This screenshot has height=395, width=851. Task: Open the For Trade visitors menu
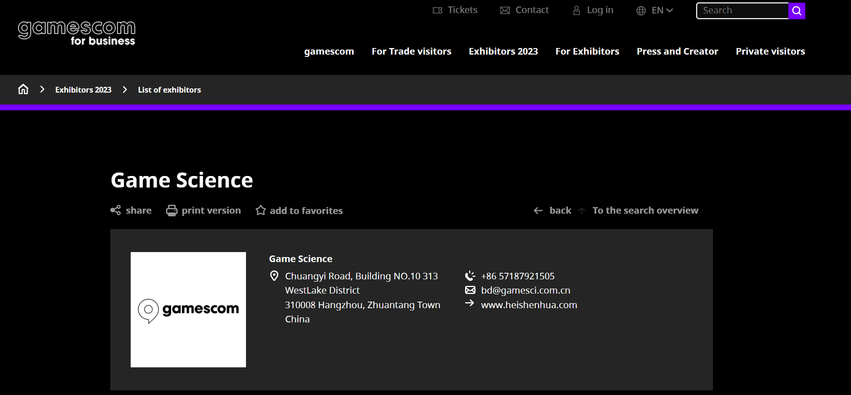pos(411,51)
